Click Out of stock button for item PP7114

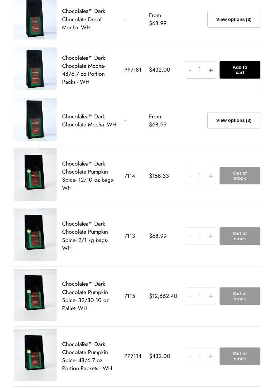click(239, 356)
